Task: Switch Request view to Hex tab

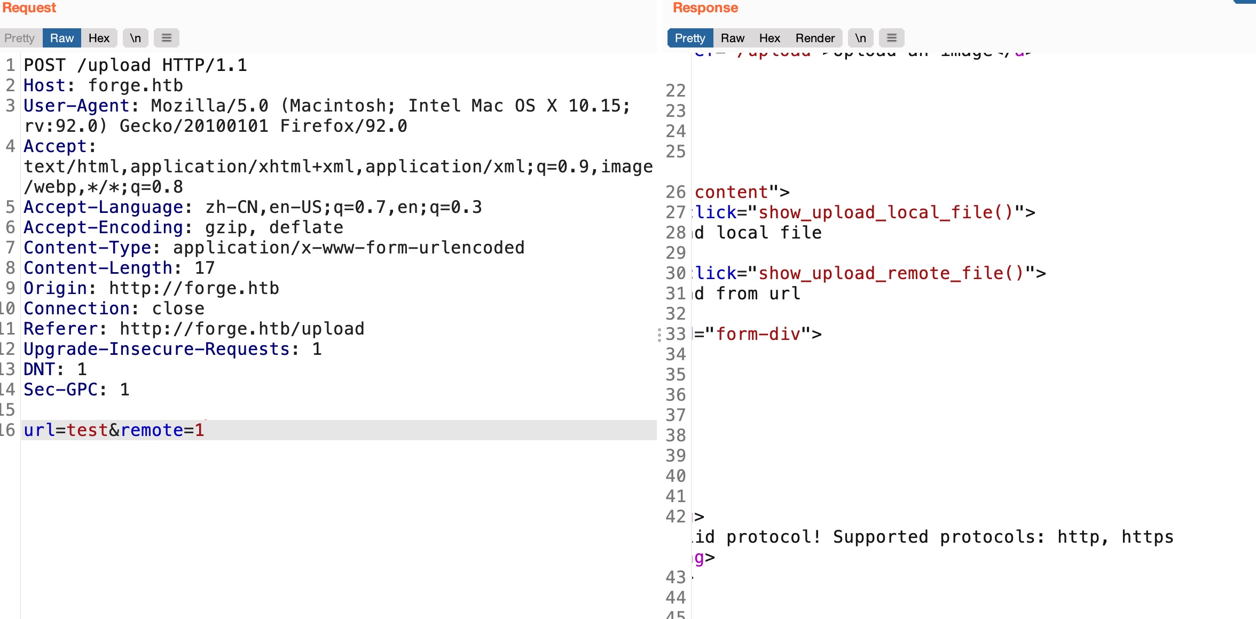Action: [x=99, y=38]
